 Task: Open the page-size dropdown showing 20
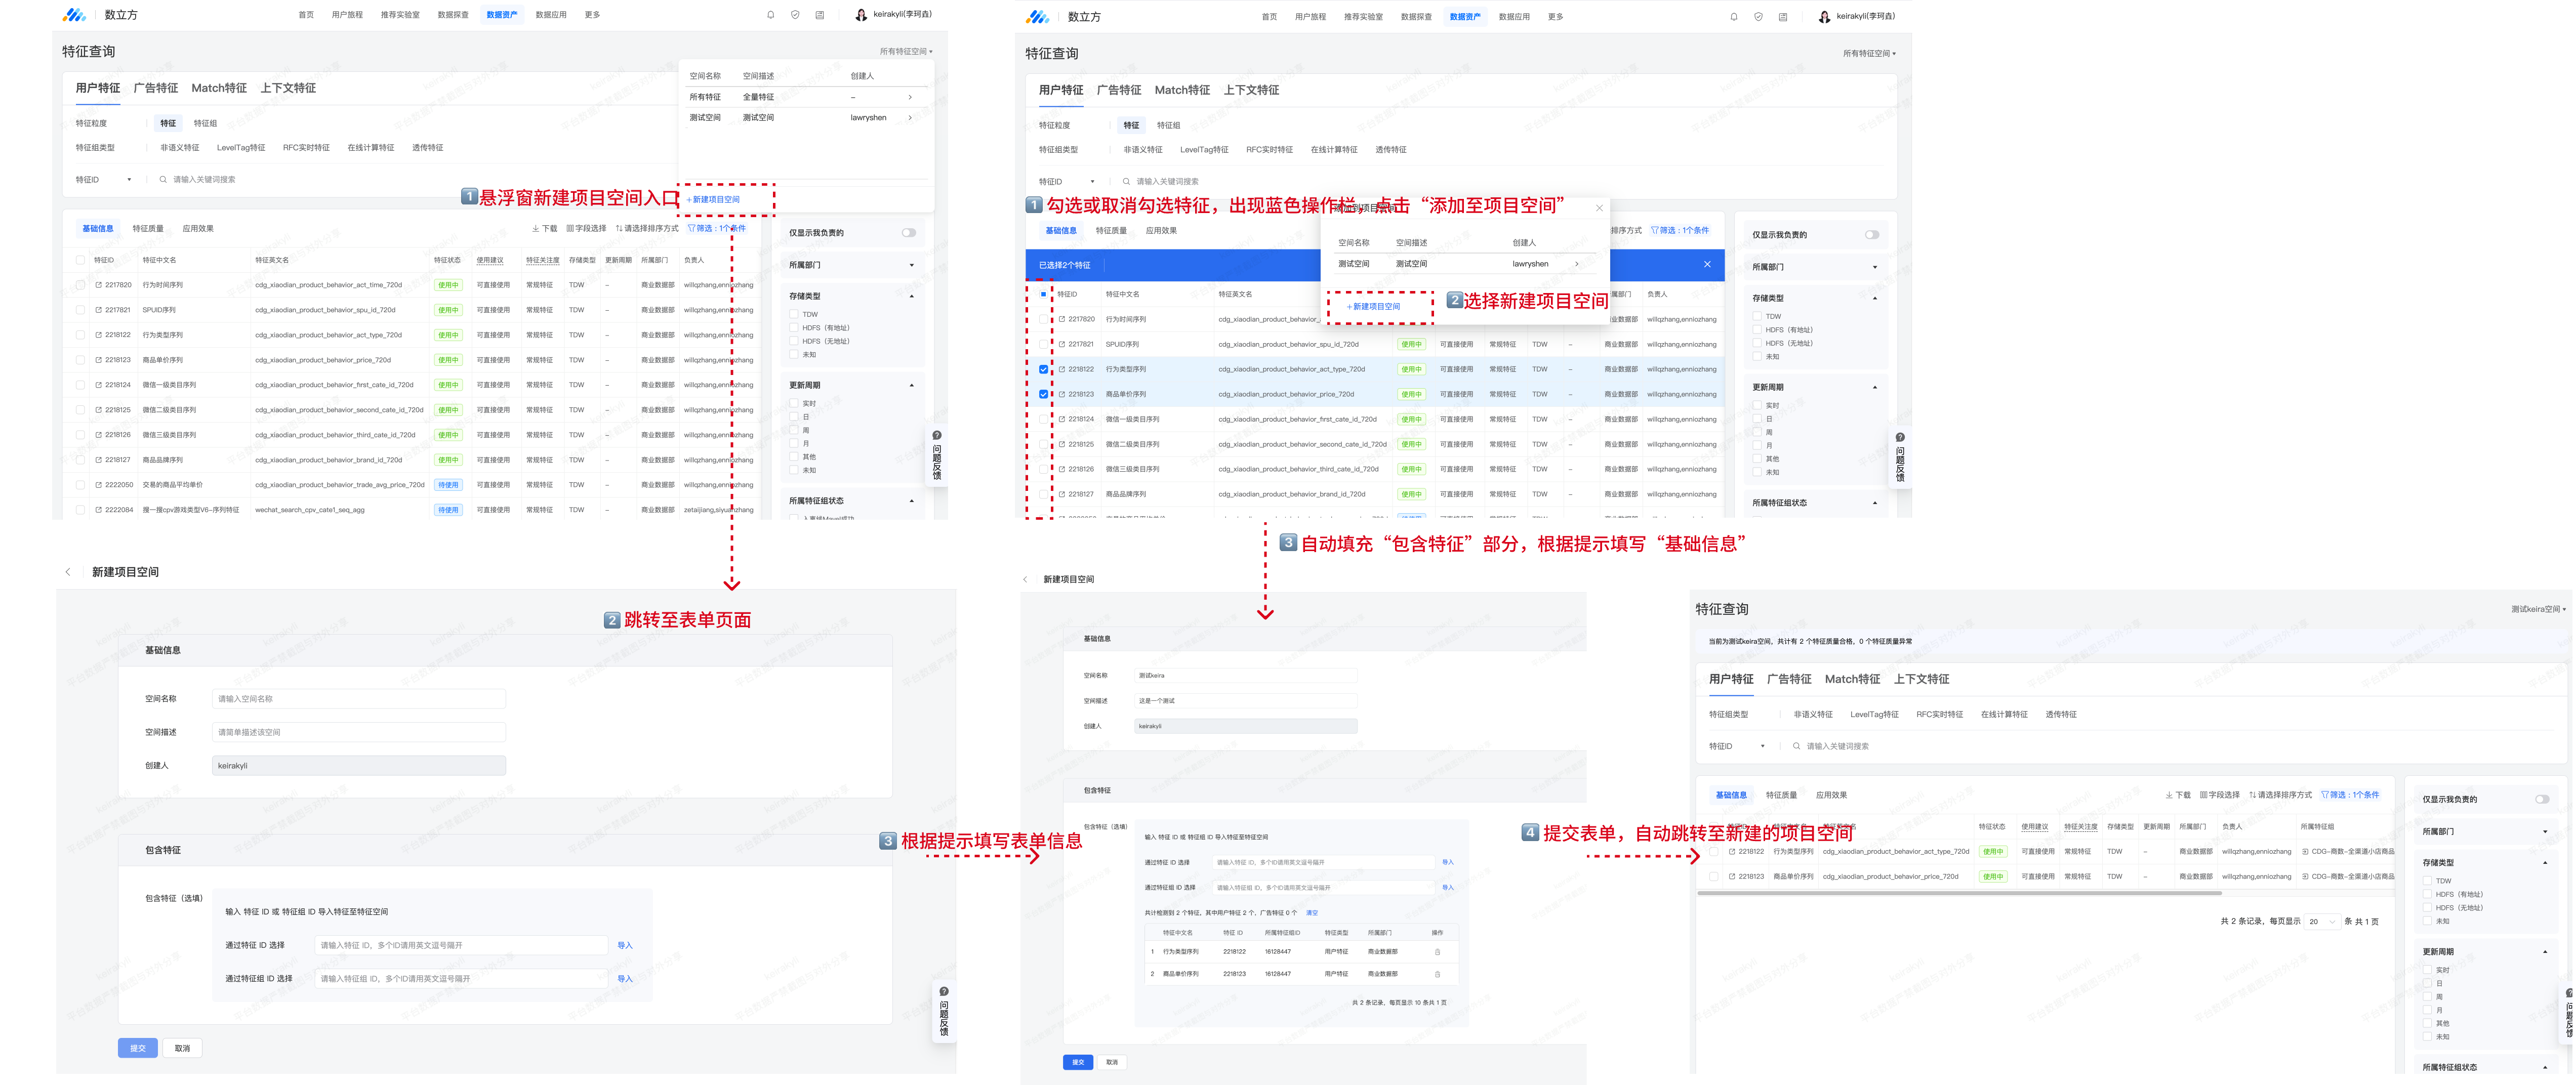pos(2322,922)
